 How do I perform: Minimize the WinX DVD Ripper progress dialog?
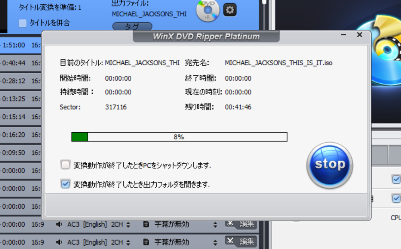point(343,35)
